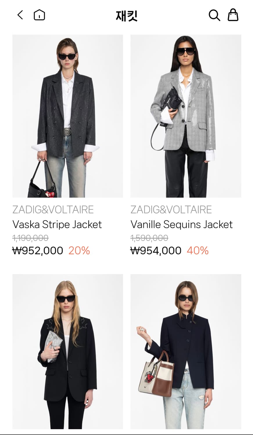Select the Vaska Stripe Jacket title
The height and width of the screenshot is (435, 253).
[57, 224]
